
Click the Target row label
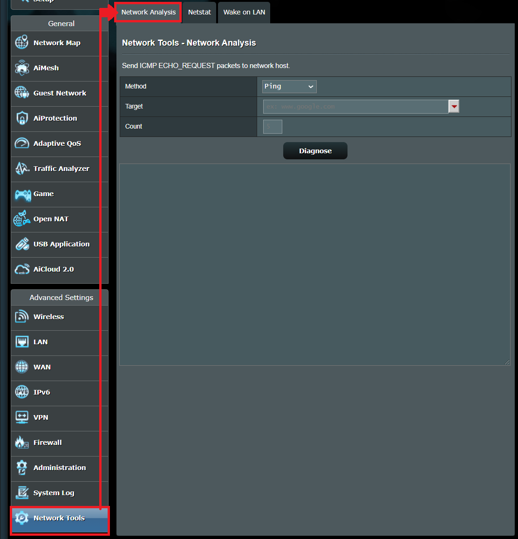pos(134,106)
